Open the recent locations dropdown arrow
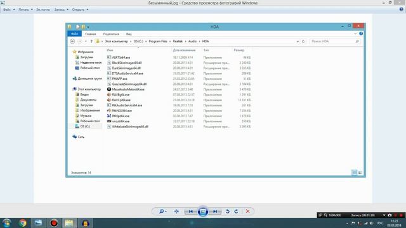The image size is (406, 228). (x=86, y=41)
